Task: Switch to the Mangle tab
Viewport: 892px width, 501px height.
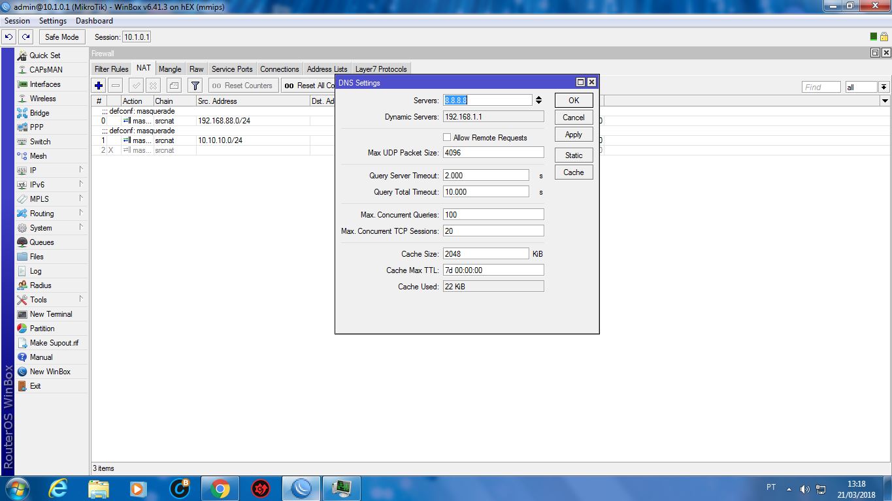Action: [170, 69]
